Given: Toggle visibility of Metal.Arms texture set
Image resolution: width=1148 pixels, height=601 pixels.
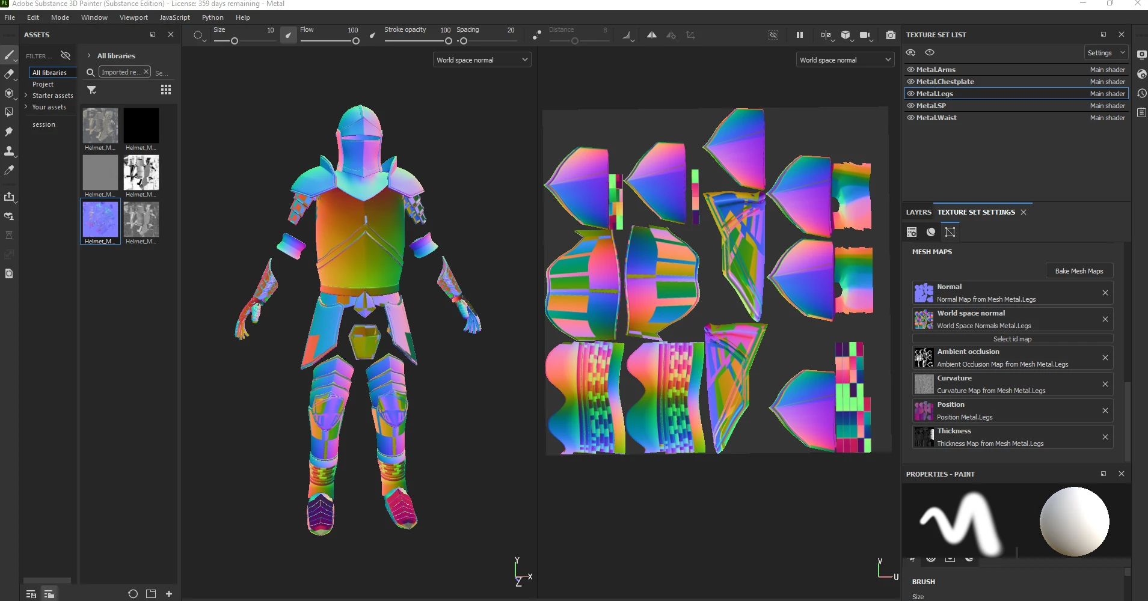Looking at the screenshot, I should coord(910,70).
